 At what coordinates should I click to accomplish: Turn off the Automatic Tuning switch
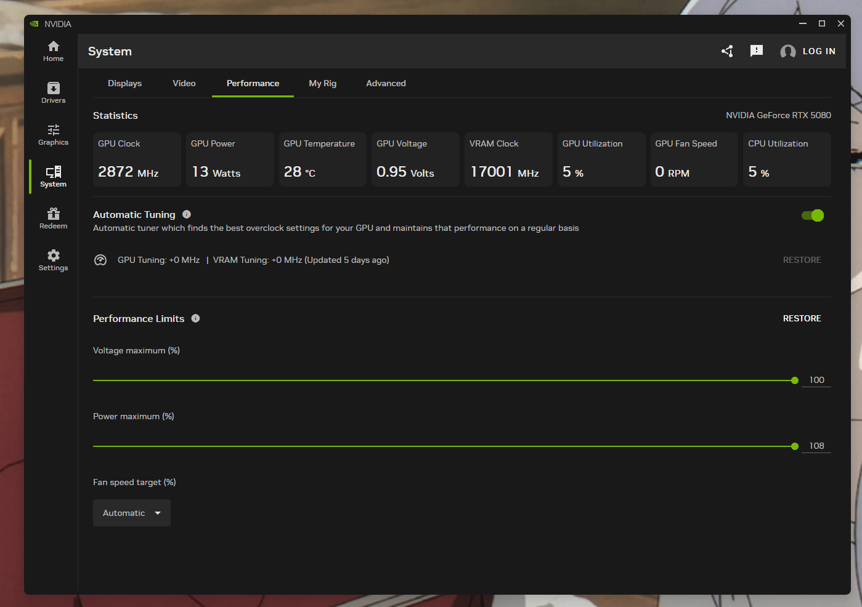click(813, 215)
